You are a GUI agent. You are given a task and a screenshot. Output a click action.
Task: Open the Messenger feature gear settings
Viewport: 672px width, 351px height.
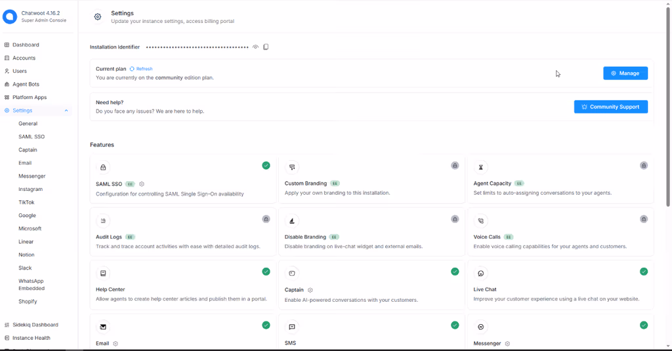pyautogui.click(x=507, y=344)
